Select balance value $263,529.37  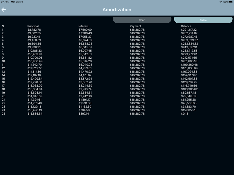point(189,40)
